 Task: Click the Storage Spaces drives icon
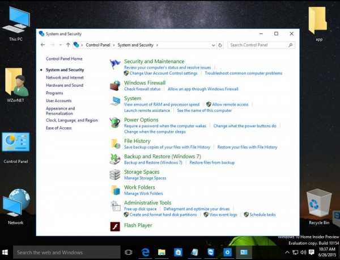click(115, 175)
